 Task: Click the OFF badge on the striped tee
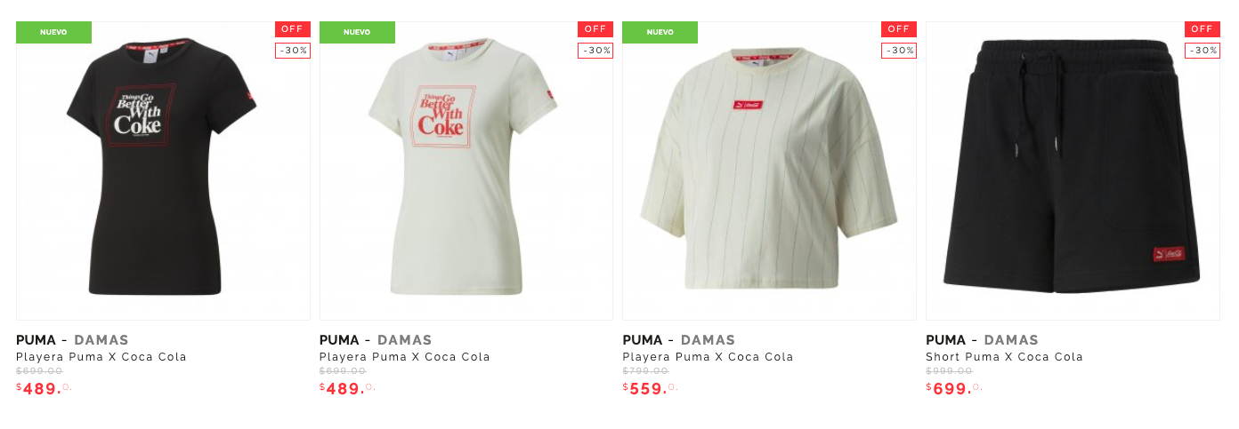click(899, 29)
